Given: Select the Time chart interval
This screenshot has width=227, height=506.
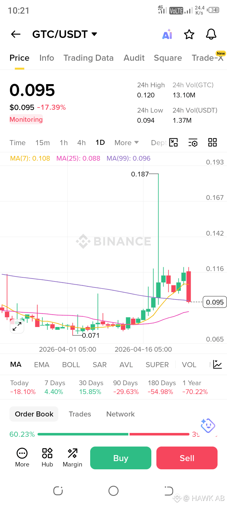Looking at the screenshot, I should point(18,143).
